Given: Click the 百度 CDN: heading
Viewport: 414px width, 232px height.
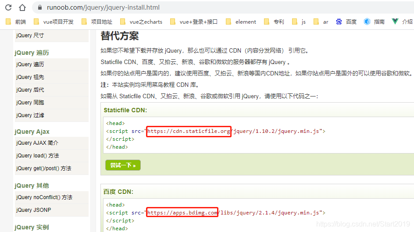Looking at the screenshot, I should 118,192.
